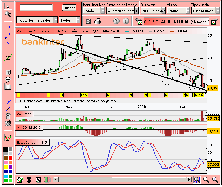Image resolution: width=222 pixels, height=187 pixels.
Task: Pick the brown color swatch
Action: pyautogui.click(x=6, y=158)
